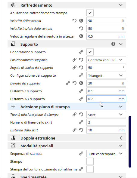Image resolution: width=137 pixels, height=178 pixels.
Task: Open Posizionamento supporto dropdown
Action: click(106, 60)
